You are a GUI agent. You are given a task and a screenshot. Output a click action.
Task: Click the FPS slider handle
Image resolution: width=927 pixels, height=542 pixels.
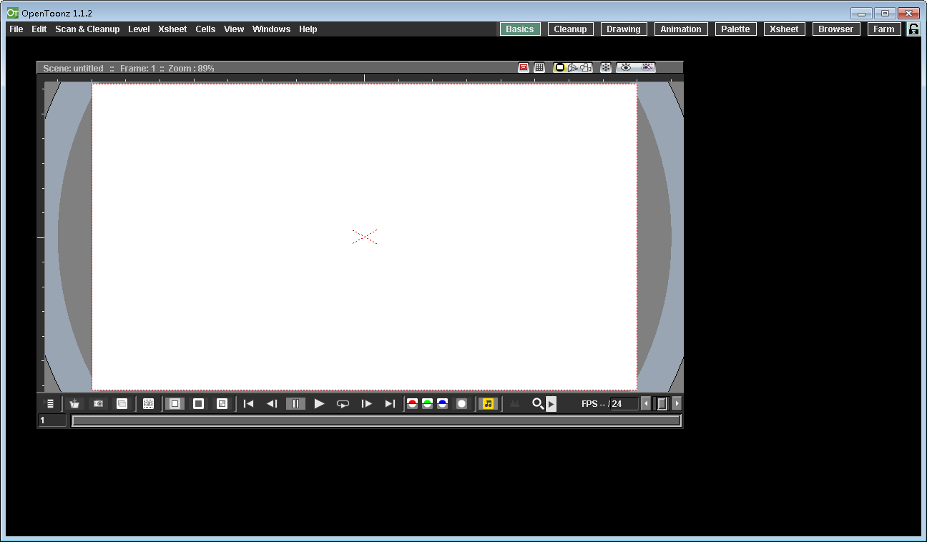pos(662,404)
